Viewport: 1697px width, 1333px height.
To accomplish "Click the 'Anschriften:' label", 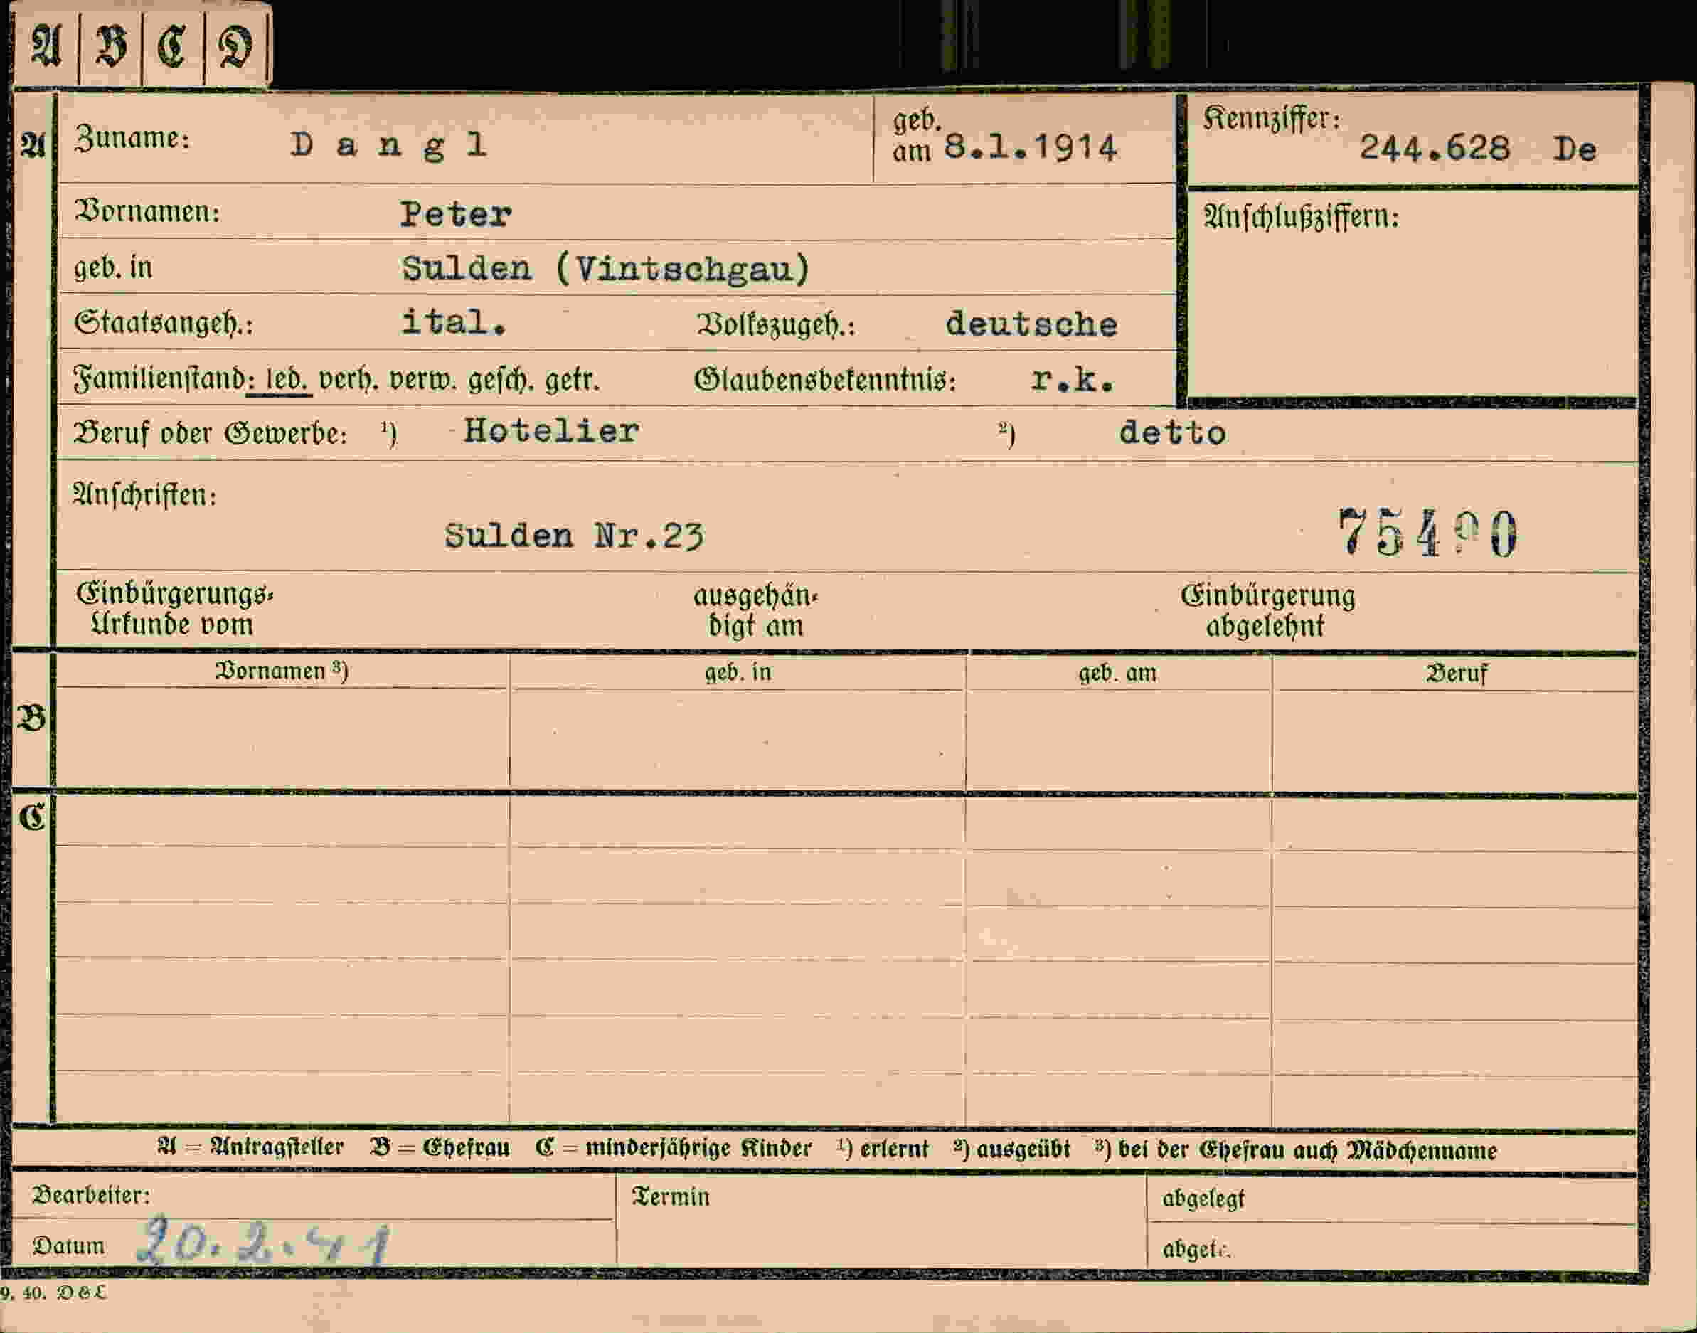I will [144, 495].
